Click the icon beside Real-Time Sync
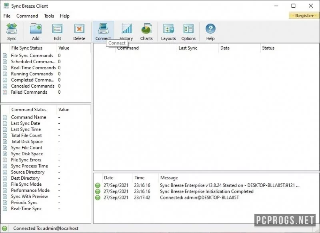This screenshot has width=320, height=233. pos(5,209)
